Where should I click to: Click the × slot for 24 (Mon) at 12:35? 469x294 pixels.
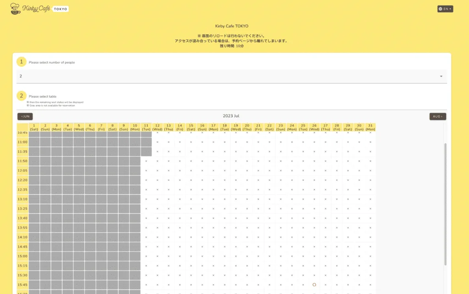(x=292, y=190)
